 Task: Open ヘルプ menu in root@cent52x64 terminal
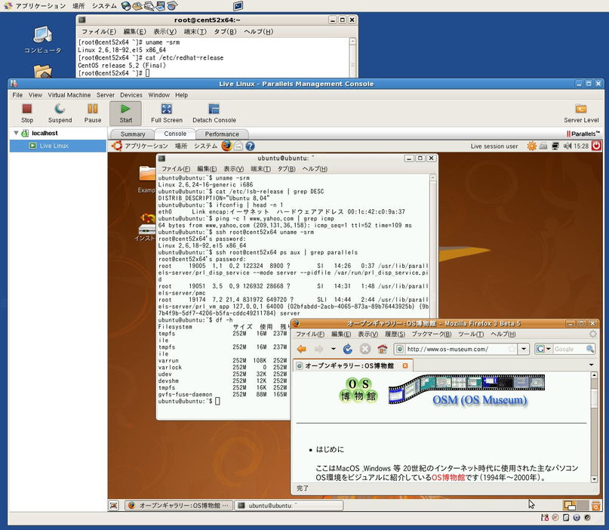(258, 32)
